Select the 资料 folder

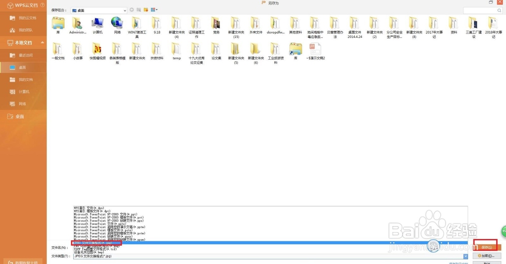tap(454, 26)
